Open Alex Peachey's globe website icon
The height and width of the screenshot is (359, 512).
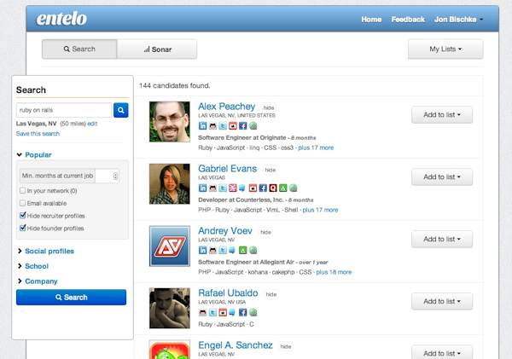pyautogui.click(x=253, y=125)
